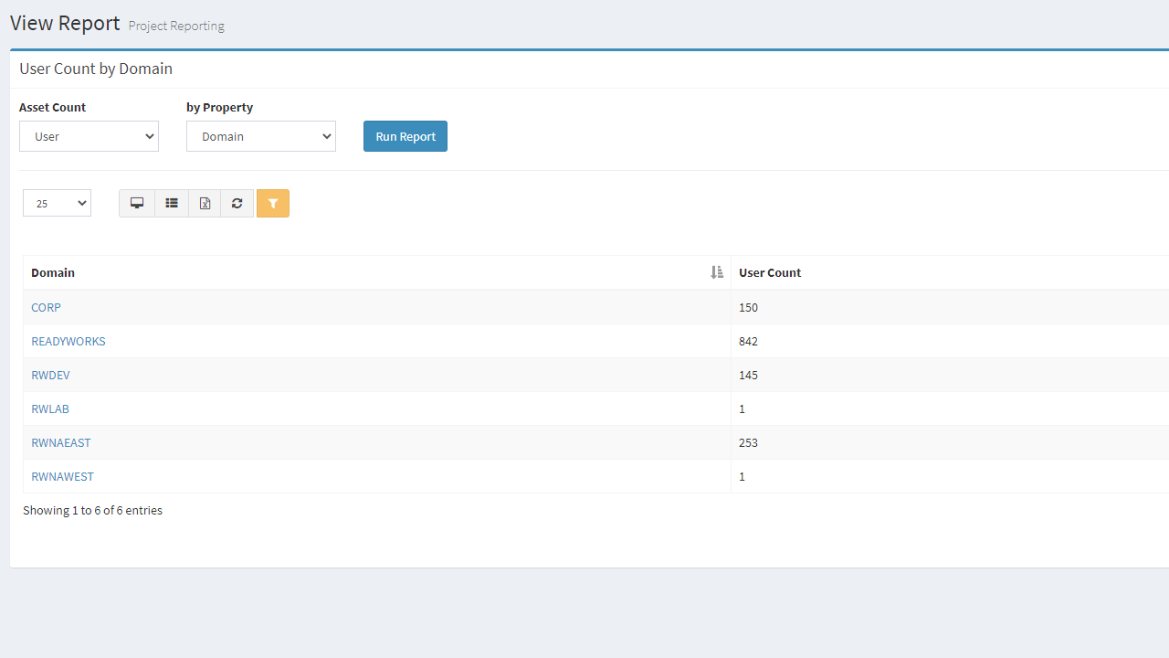The image size is (1169, 658).
Task: Click the sort icon in the Domain column
Action: coord(717,272)
